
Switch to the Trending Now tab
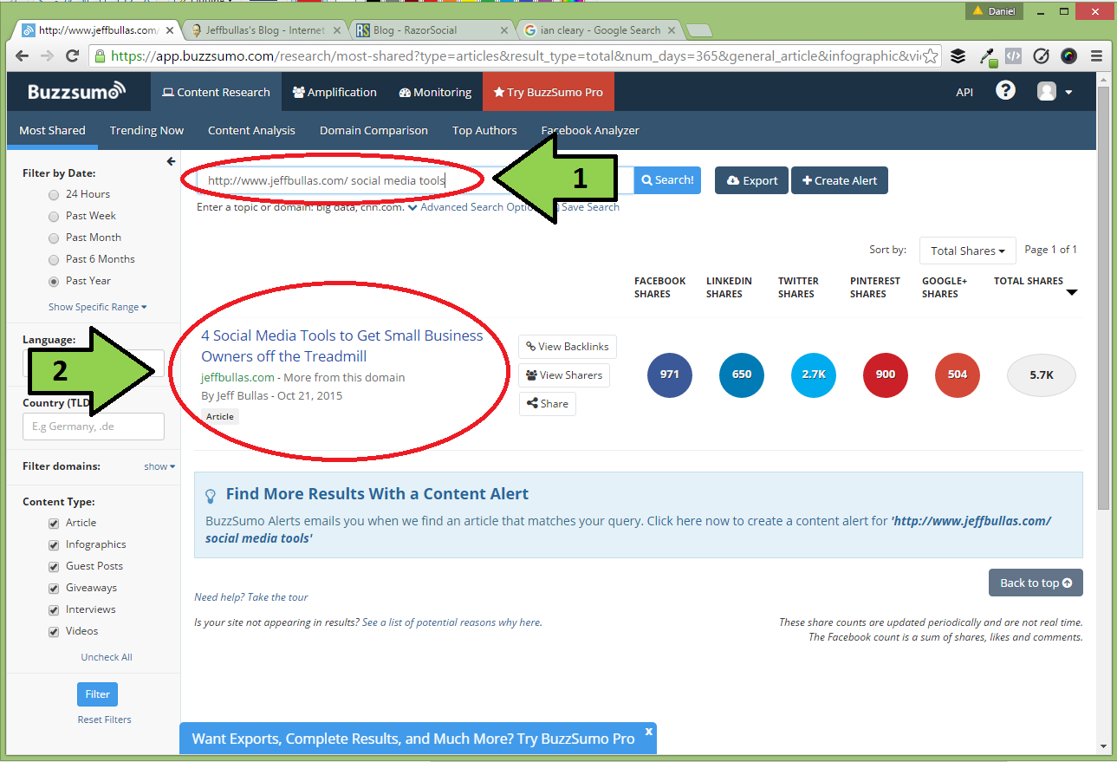pyautogui.click(x=146, y=131)
